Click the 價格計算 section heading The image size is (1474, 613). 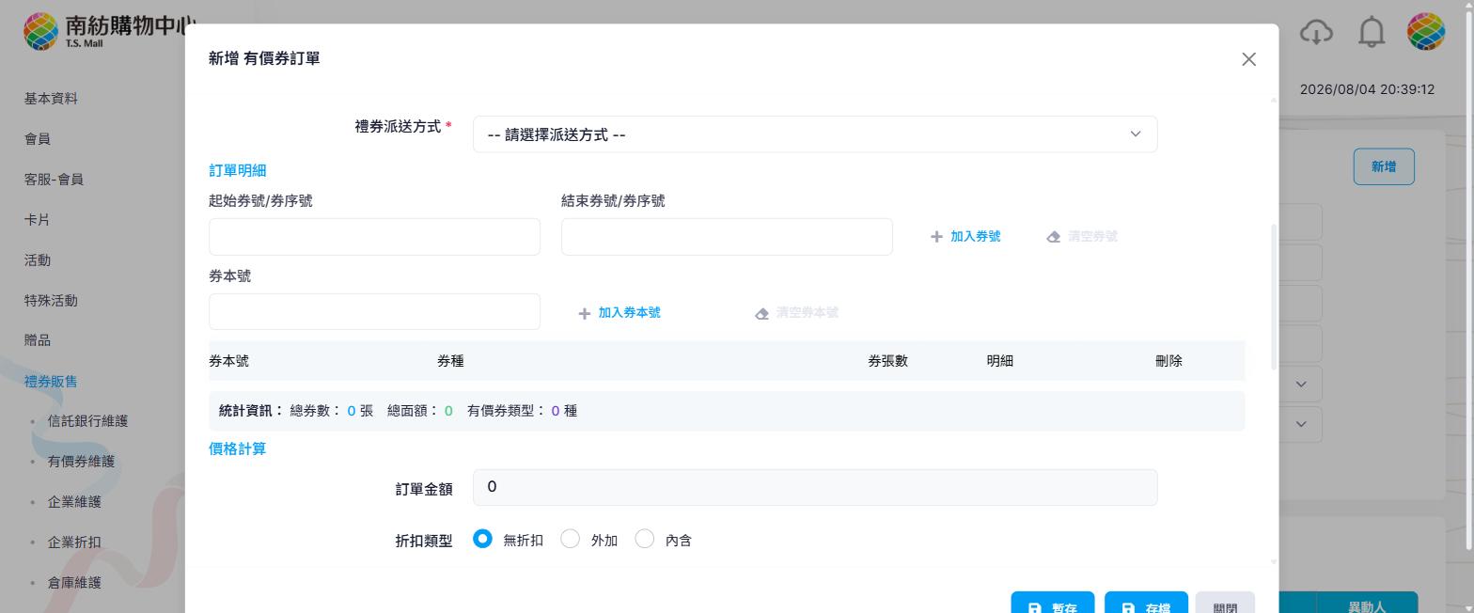point(237,449)
